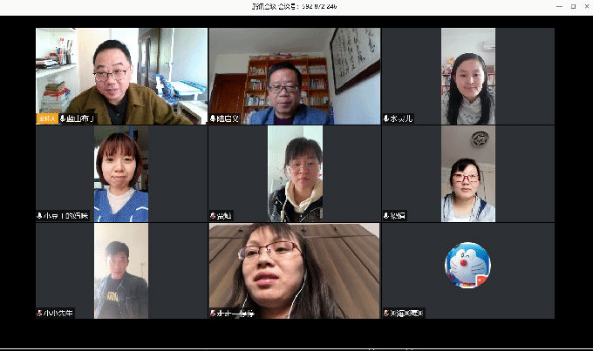This screenshot has height=351, width=593.
Task: Select the host's video with bookshelf background
Action: [x=121, y=76]
